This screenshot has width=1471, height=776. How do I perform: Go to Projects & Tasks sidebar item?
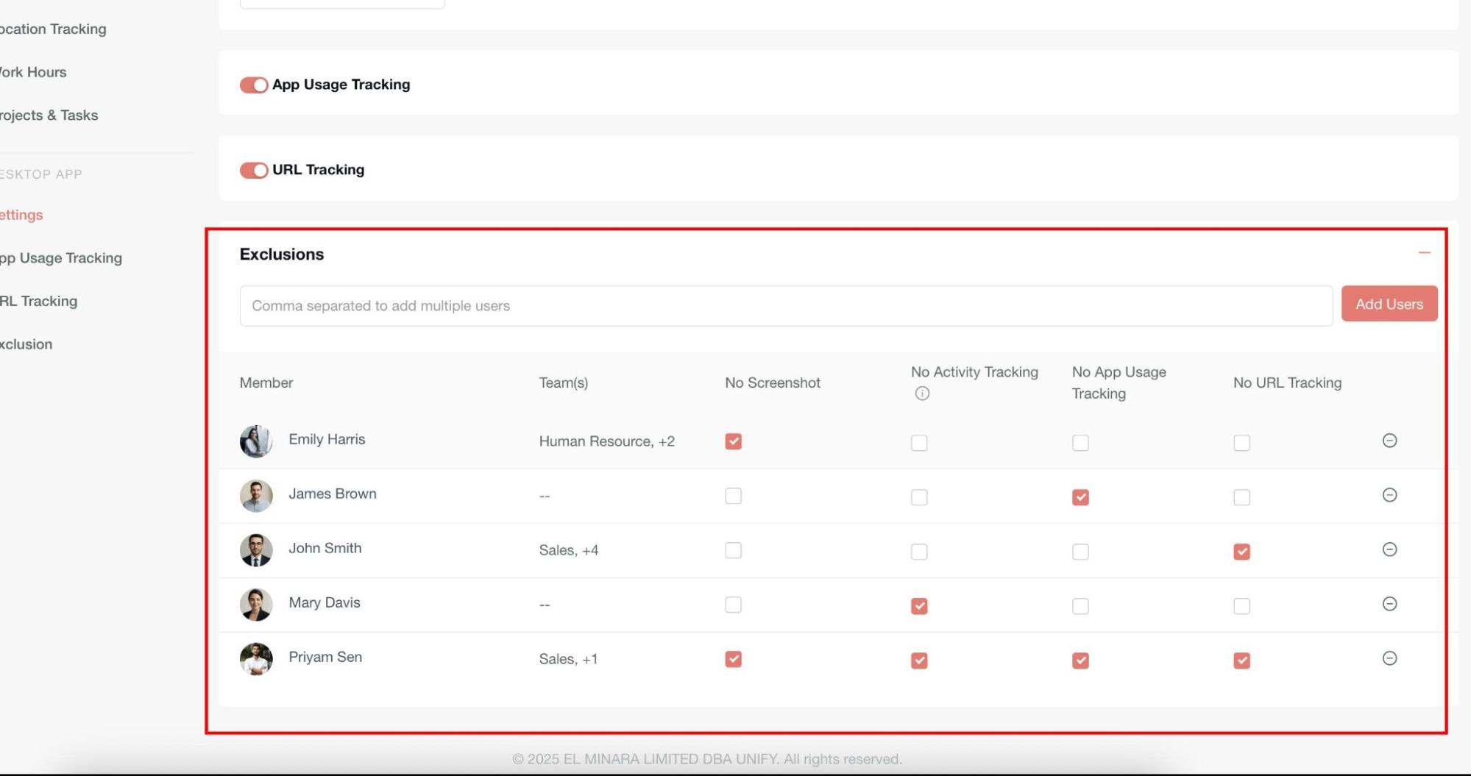[49, 115]
